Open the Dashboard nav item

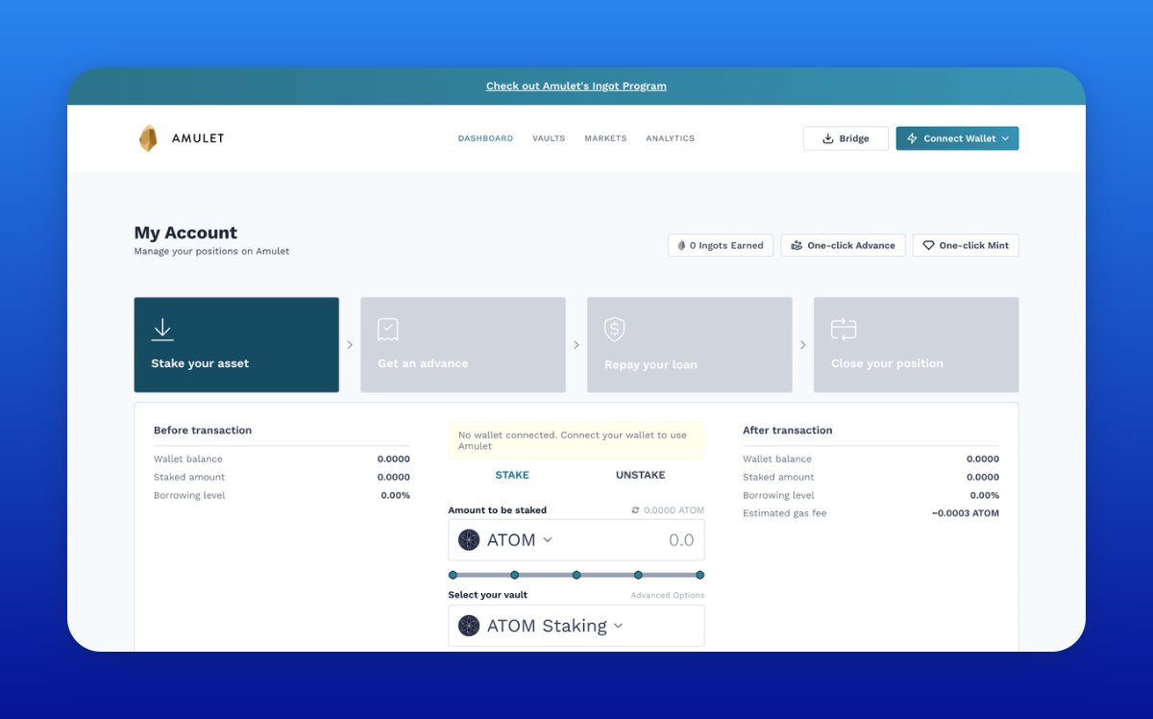485,138
